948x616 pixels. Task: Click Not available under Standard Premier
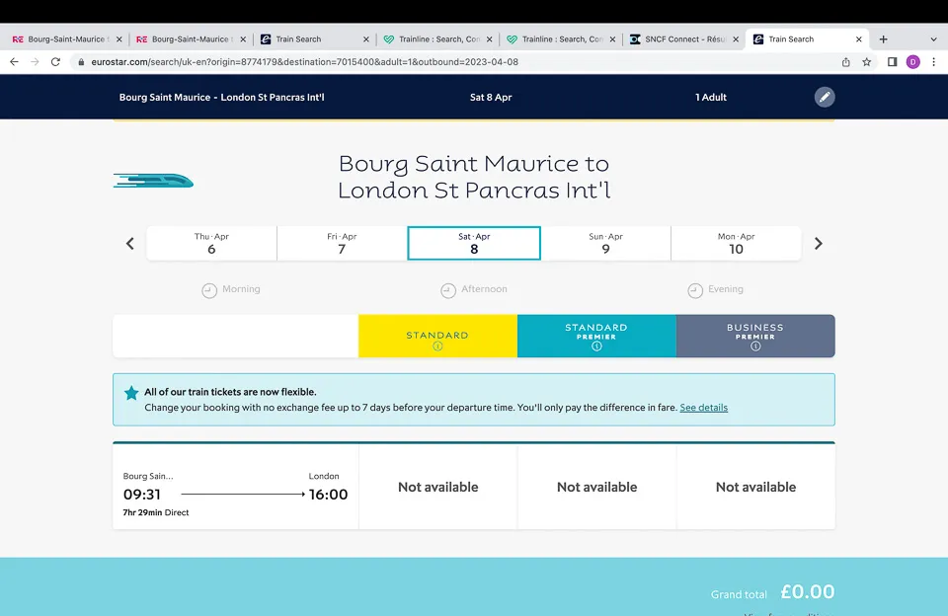596,487
